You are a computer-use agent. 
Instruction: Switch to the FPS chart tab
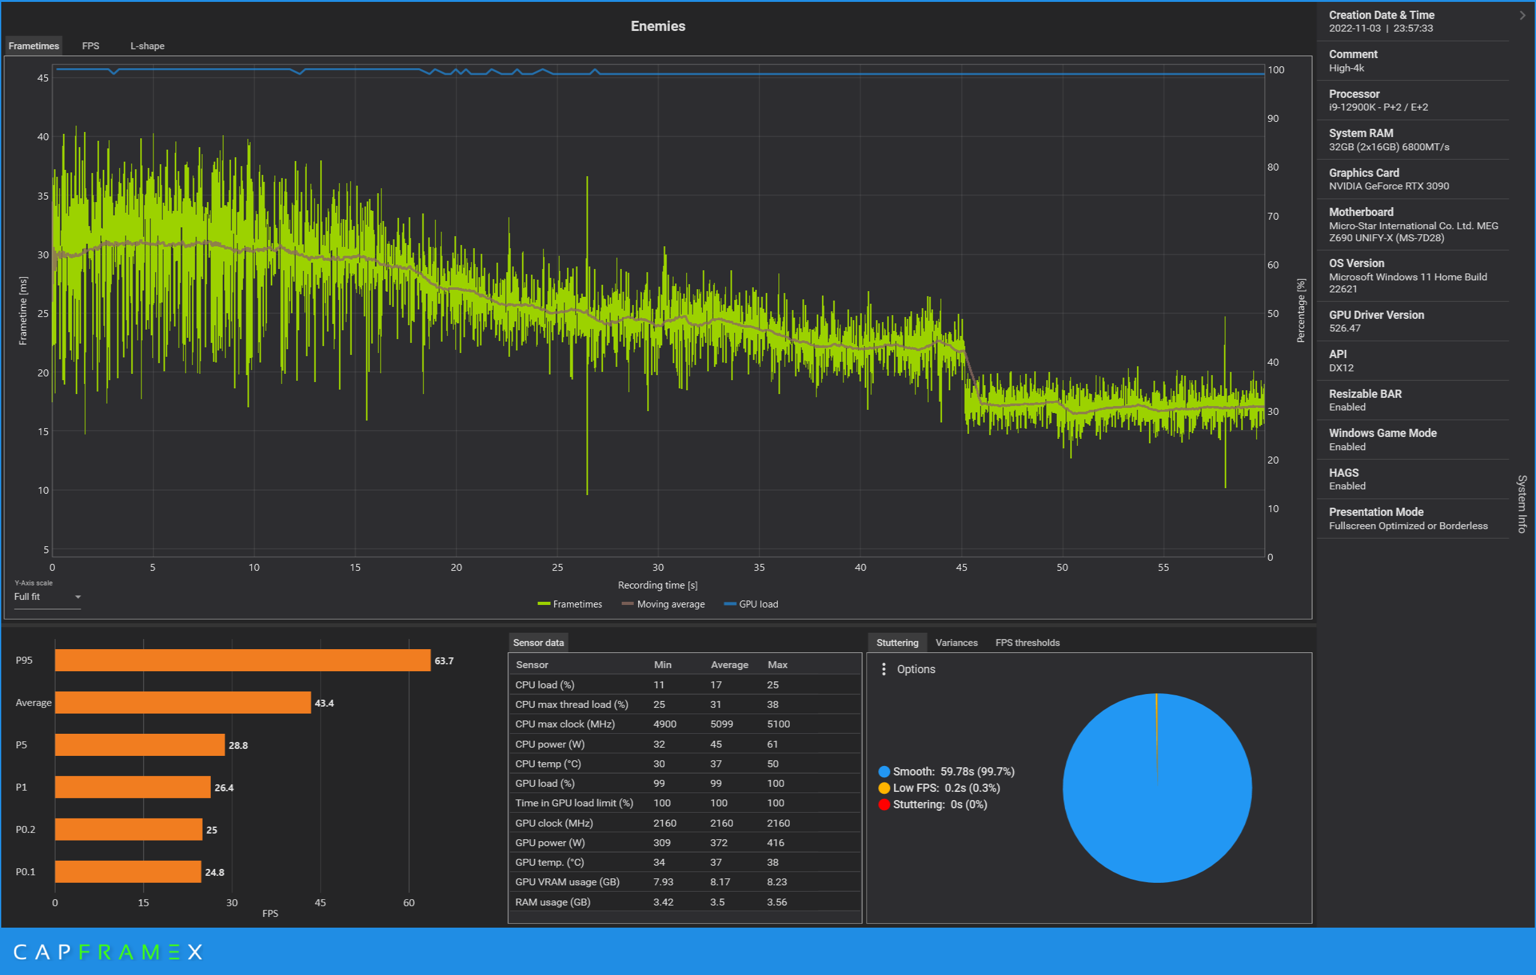coord(90,46)
